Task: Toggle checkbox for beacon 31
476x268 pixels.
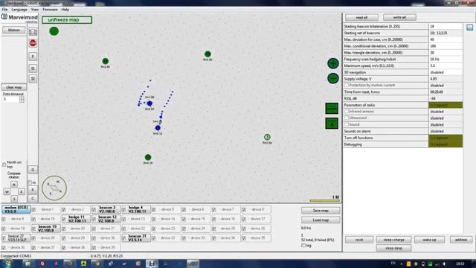Action: [124, 238]
